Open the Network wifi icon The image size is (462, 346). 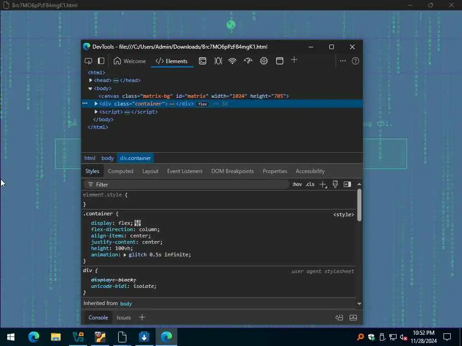tap(232, 61)
